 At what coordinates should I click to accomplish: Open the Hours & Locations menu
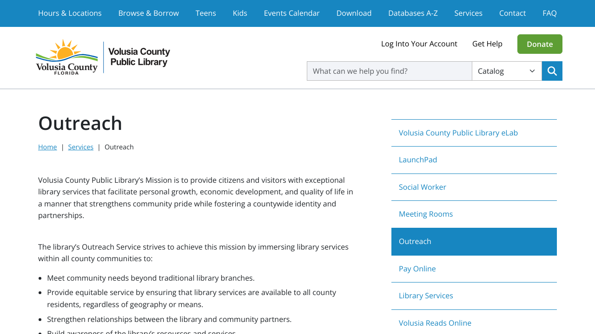point(70,13)
